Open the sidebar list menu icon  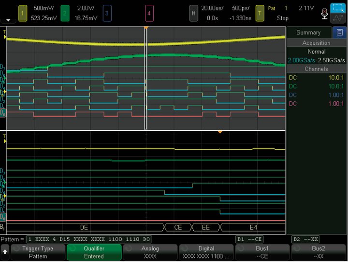339,32
